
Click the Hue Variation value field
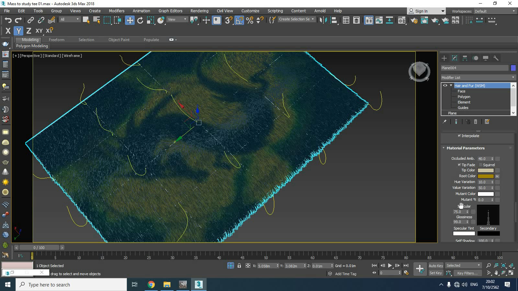(x=484, y=182)
